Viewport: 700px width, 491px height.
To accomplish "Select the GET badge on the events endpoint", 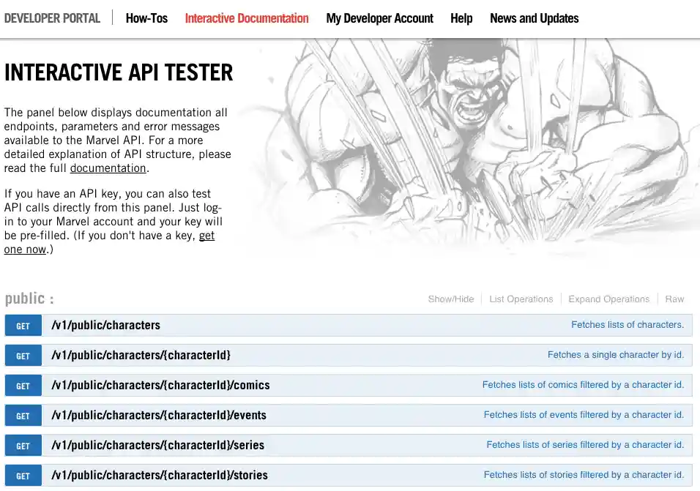I will click(23, 415).
